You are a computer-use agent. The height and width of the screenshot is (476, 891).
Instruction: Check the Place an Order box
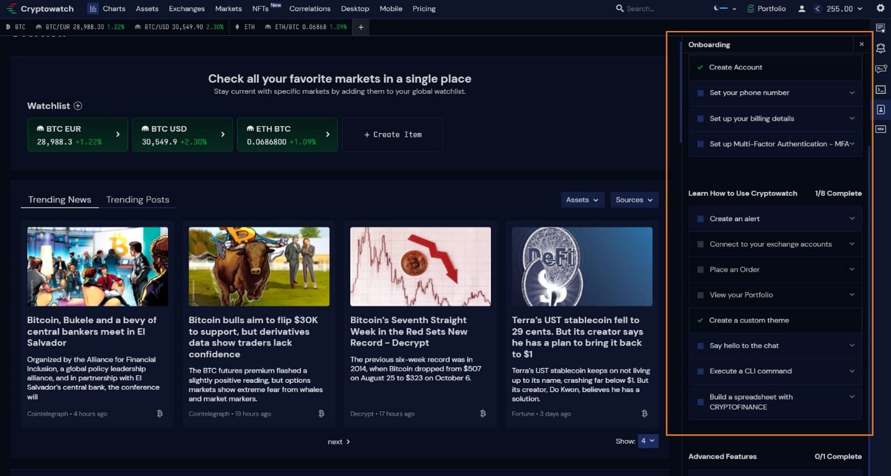point(701,270)
